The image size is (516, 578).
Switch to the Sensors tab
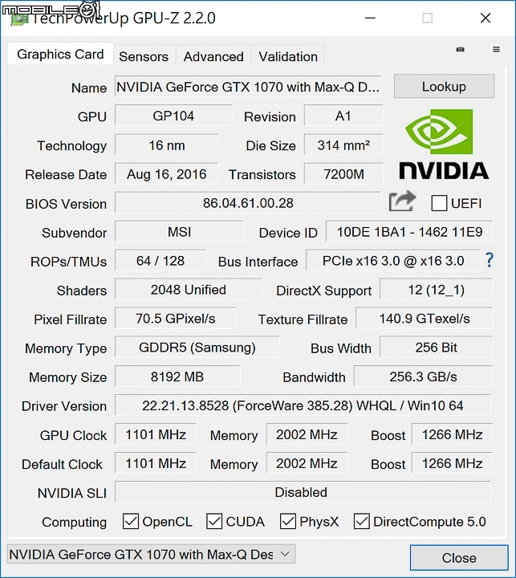pyautogui.click(x=144, y=56)
